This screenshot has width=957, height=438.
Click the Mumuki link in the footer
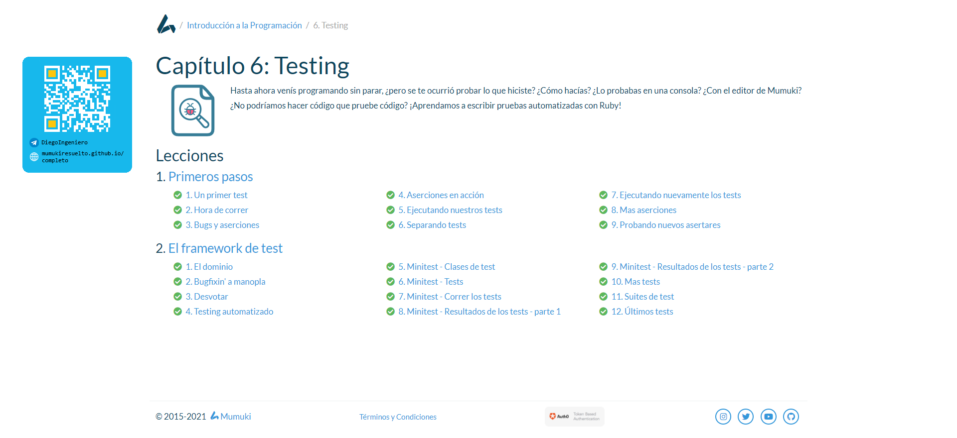[231, 417]
